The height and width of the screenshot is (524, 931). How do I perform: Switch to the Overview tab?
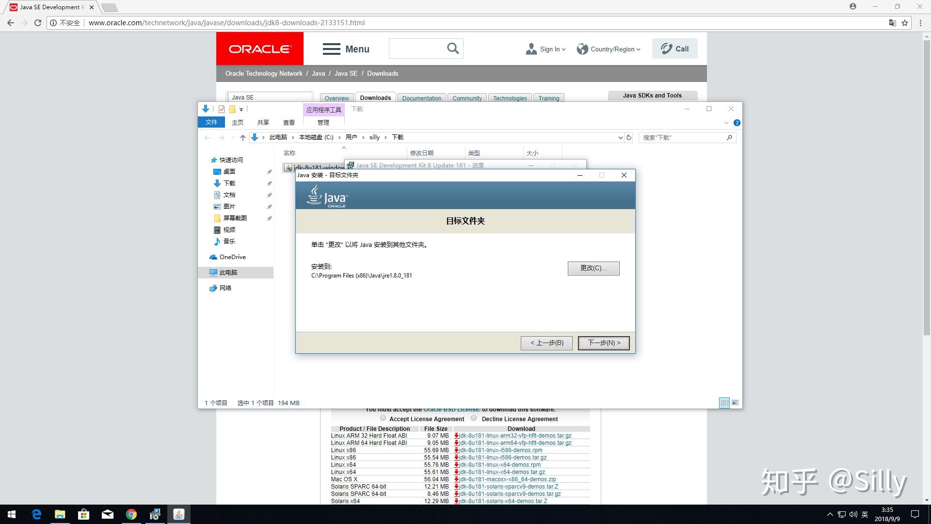[337, 98]
